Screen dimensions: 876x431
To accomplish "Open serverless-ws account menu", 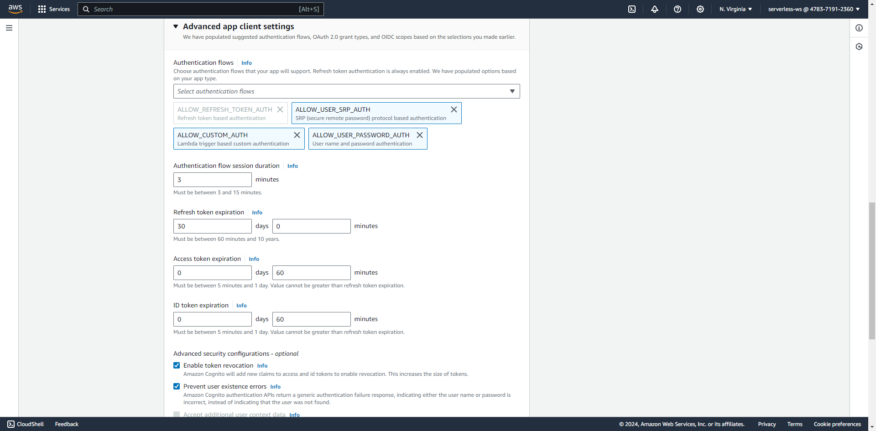I will (814, 9).
